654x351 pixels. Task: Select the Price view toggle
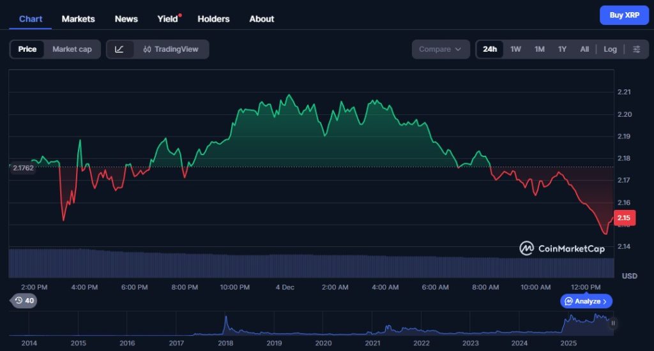27,49
